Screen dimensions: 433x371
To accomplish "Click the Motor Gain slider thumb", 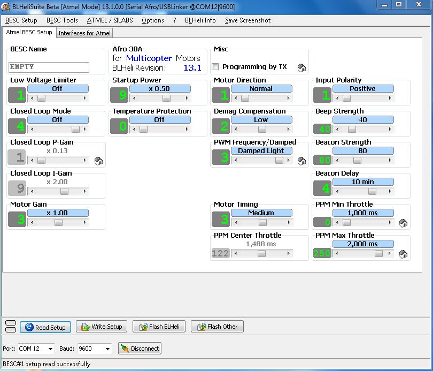I will pyautogui.click(x=59, y=222).
